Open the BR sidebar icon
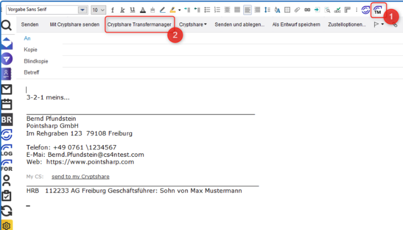Screen dimensions: 403x230 (7, 119)
